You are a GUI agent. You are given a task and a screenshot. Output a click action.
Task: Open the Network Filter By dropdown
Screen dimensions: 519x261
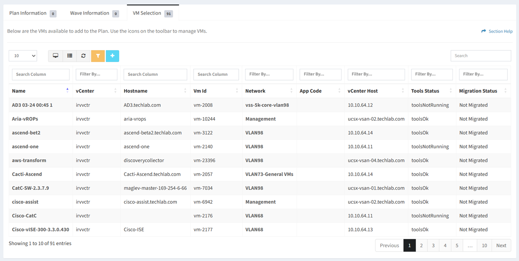point(269,74)
